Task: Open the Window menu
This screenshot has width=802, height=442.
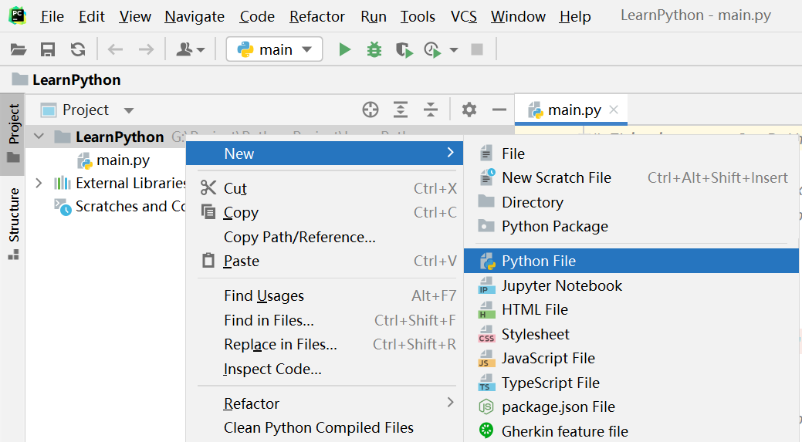Action: (x=518, y=16)
